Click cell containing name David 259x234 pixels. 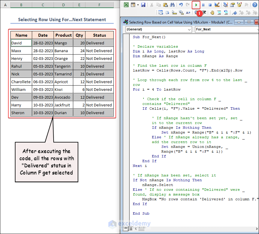tap(21, 43)
